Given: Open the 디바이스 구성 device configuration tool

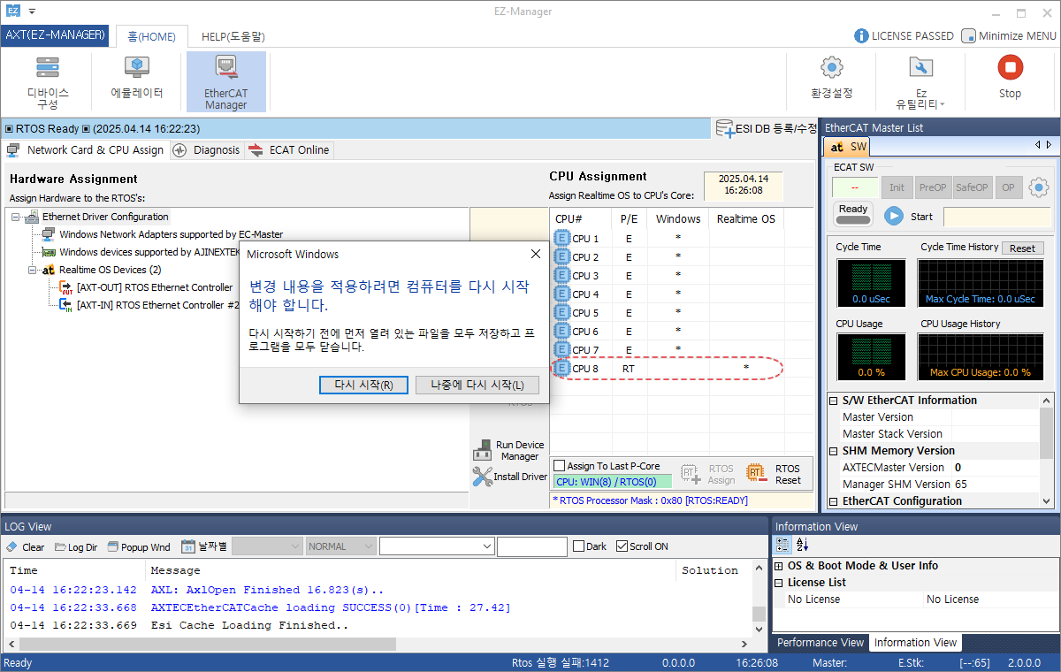Looking at the screenshot, I should click(48, 82).
